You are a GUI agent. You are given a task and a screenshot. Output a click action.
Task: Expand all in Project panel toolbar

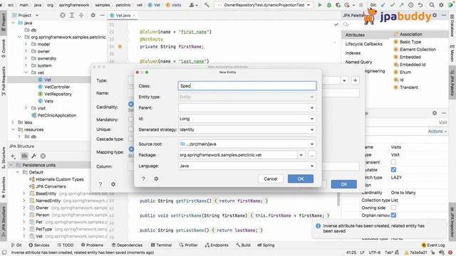[x=72, y=15]
